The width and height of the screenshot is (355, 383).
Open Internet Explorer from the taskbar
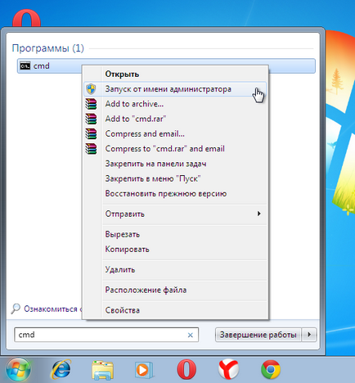point(61,369)
